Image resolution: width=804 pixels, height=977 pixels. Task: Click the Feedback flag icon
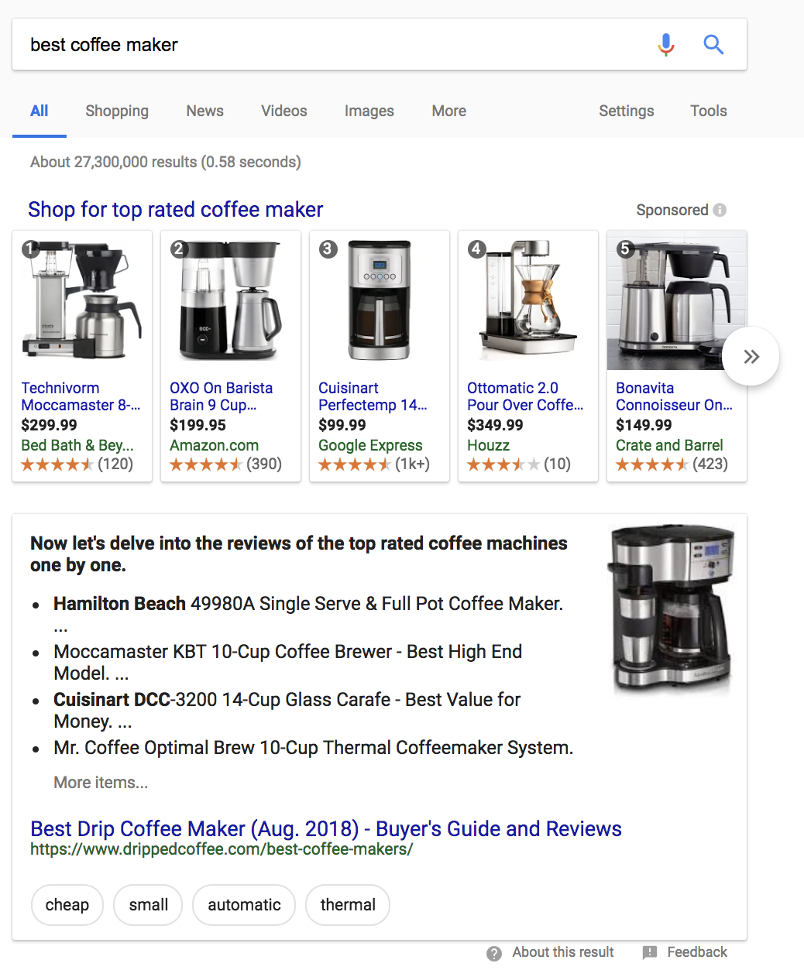coord(650,953)
